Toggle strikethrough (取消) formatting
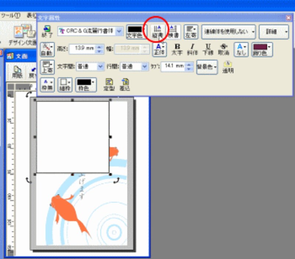The height and width of the screenshot is (259, 295). 223,49
